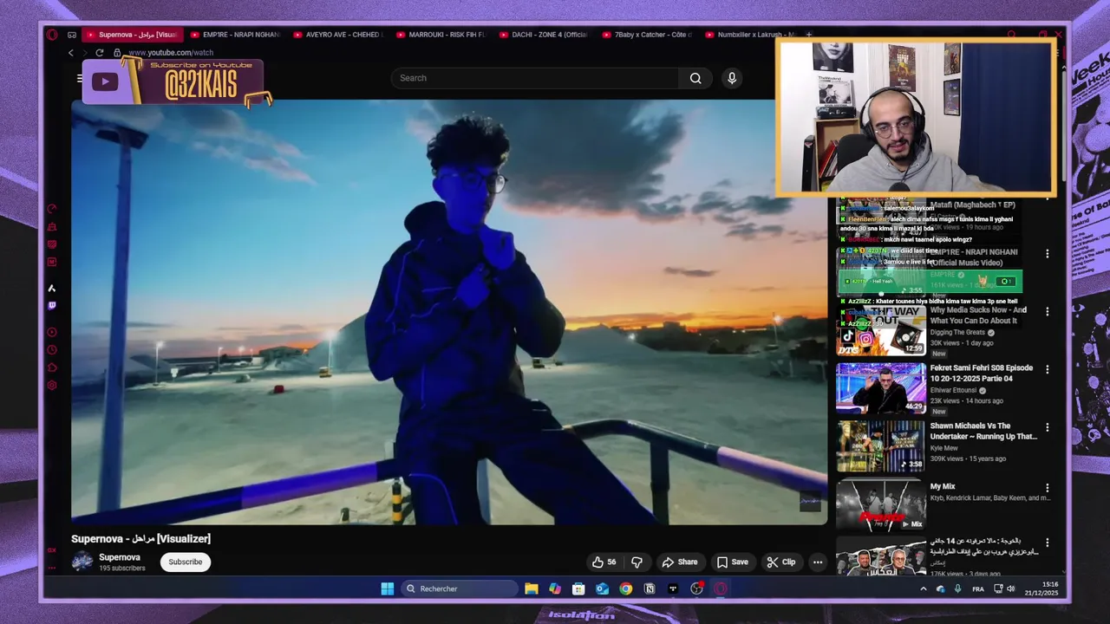Open more actions menu below video

click(817, 562)
